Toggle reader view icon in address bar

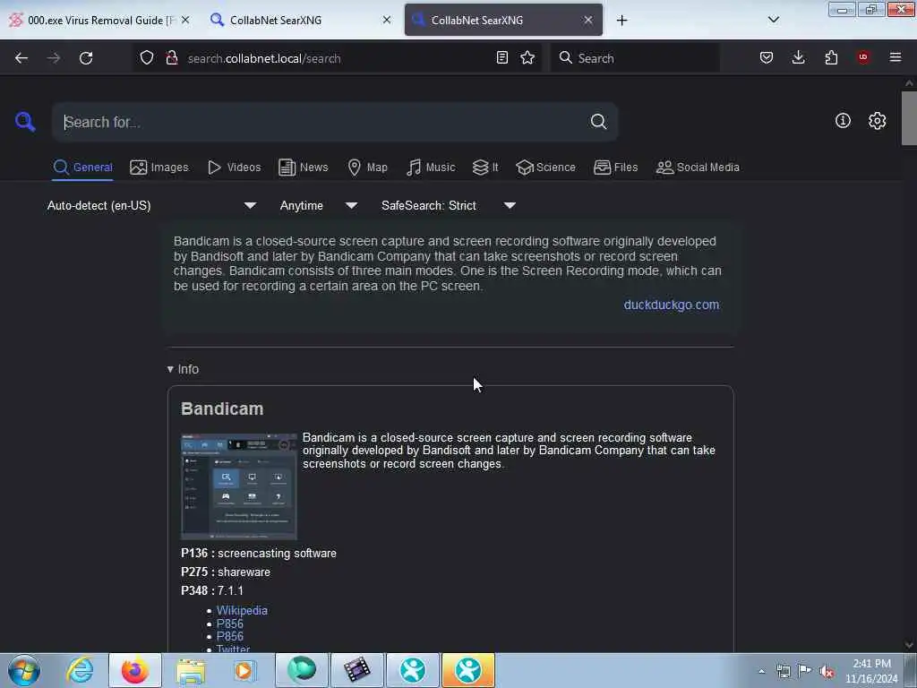click(x=501, y=57)
